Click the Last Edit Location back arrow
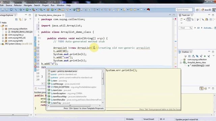The image size is (216, 121). pyautogui.click(x=131, y=10)
